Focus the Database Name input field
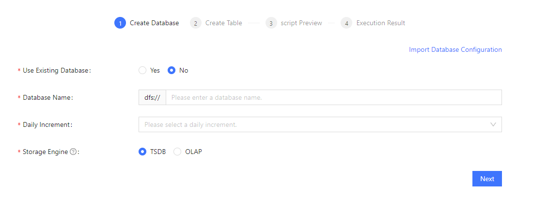 point(333,97)
